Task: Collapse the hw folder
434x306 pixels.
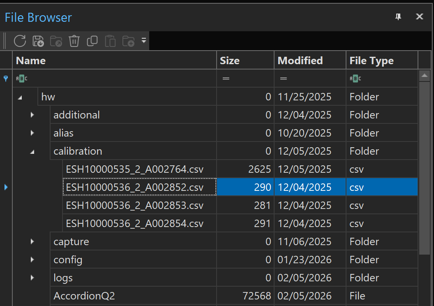Action: click(20, 97)
